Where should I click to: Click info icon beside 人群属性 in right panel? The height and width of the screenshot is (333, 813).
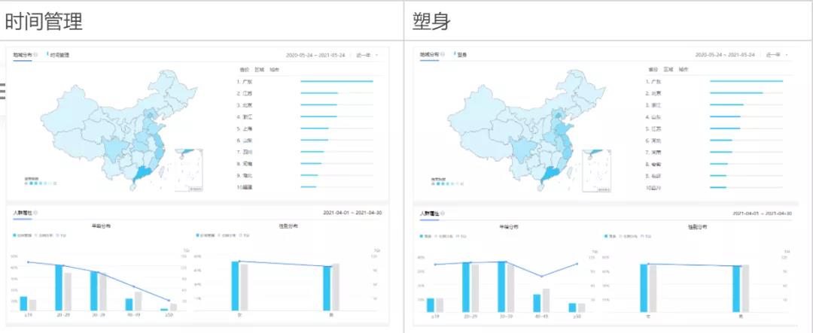(x=444, y=213)
